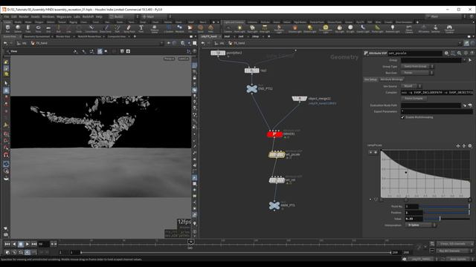This screenshot has height=267, width=476.
Task: Switch to Composite View tab
Action: pyautogui.click(x=116, y=36)
